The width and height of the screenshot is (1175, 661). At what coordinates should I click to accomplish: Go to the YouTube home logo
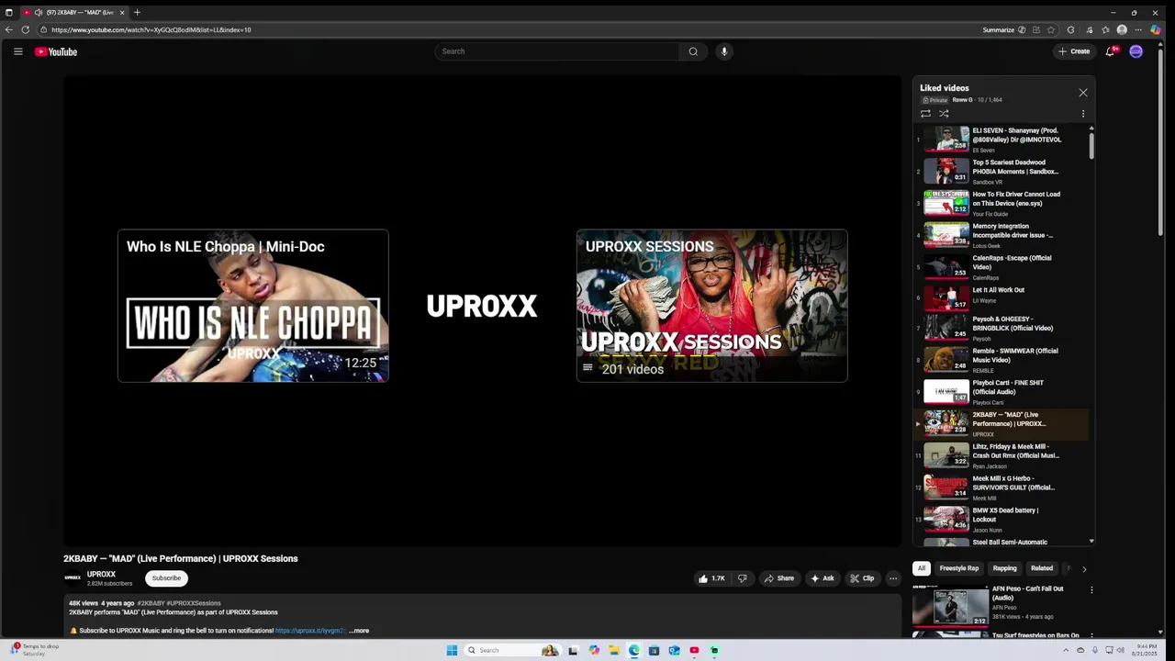pyautogui.click(x=56, y=51)
